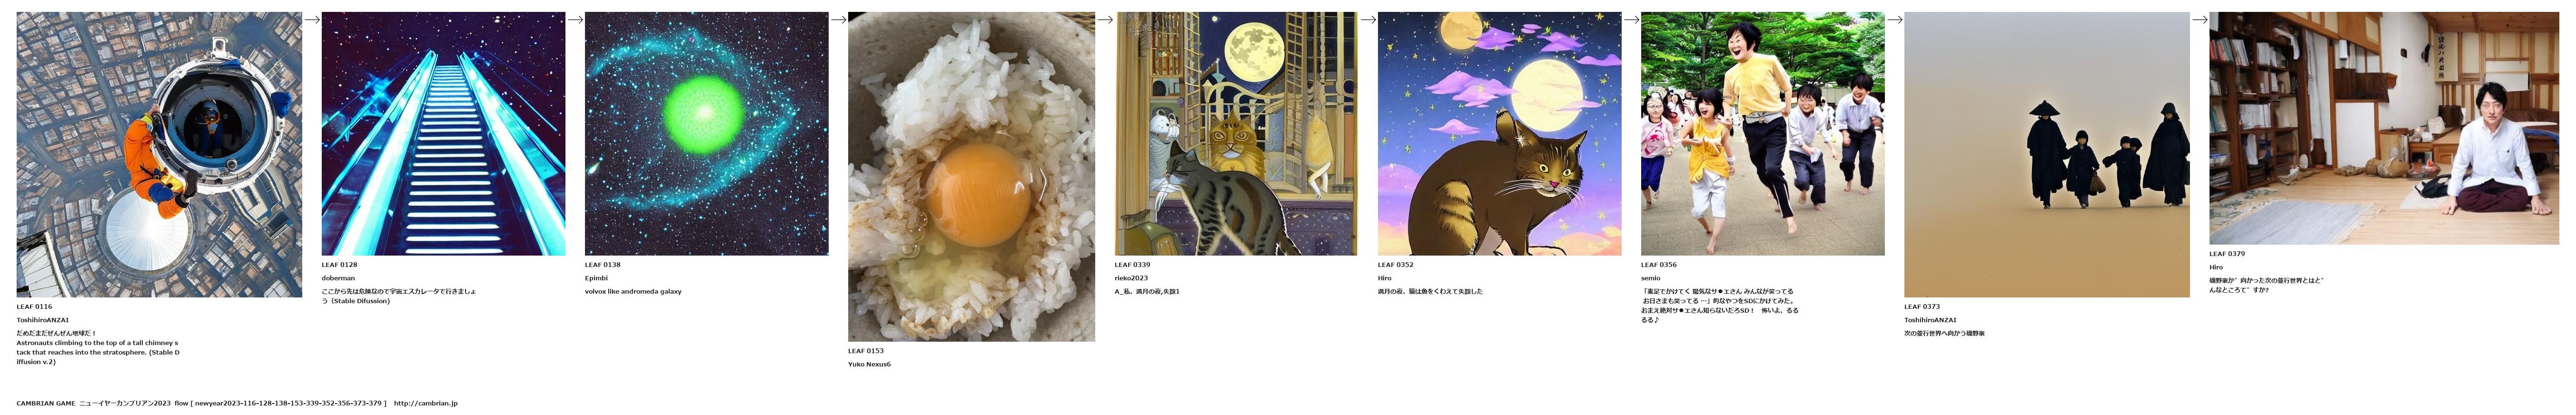The width and height of the screenshot is (2576, 415).
Task: Open the raw egg on rice photo
Action: tap(971, 176)
